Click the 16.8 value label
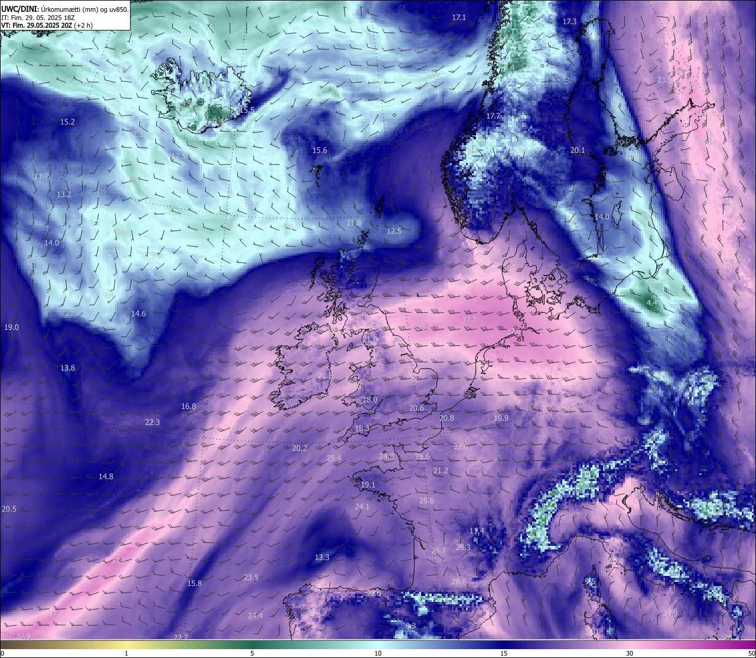Image resolution: width=756 pixels, height=658 pixels. (x=188, y=407)
